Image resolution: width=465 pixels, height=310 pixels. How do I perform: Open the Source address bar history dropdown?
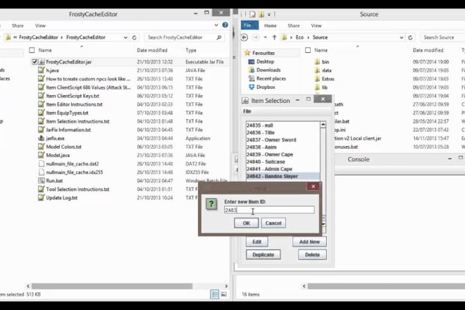[x=402, y=37]
